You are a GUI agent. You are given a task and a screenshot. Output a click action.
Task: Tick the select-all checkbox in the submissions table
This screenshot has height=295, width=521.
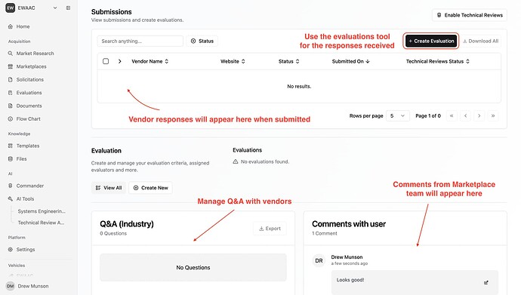point(106,61)
